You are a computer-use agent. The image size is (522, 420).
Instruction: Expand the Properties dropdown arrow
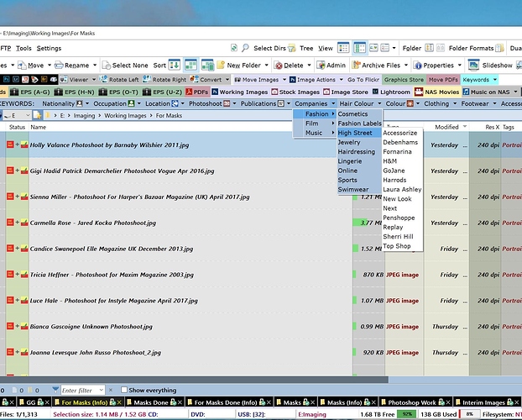tap(460, 65)
